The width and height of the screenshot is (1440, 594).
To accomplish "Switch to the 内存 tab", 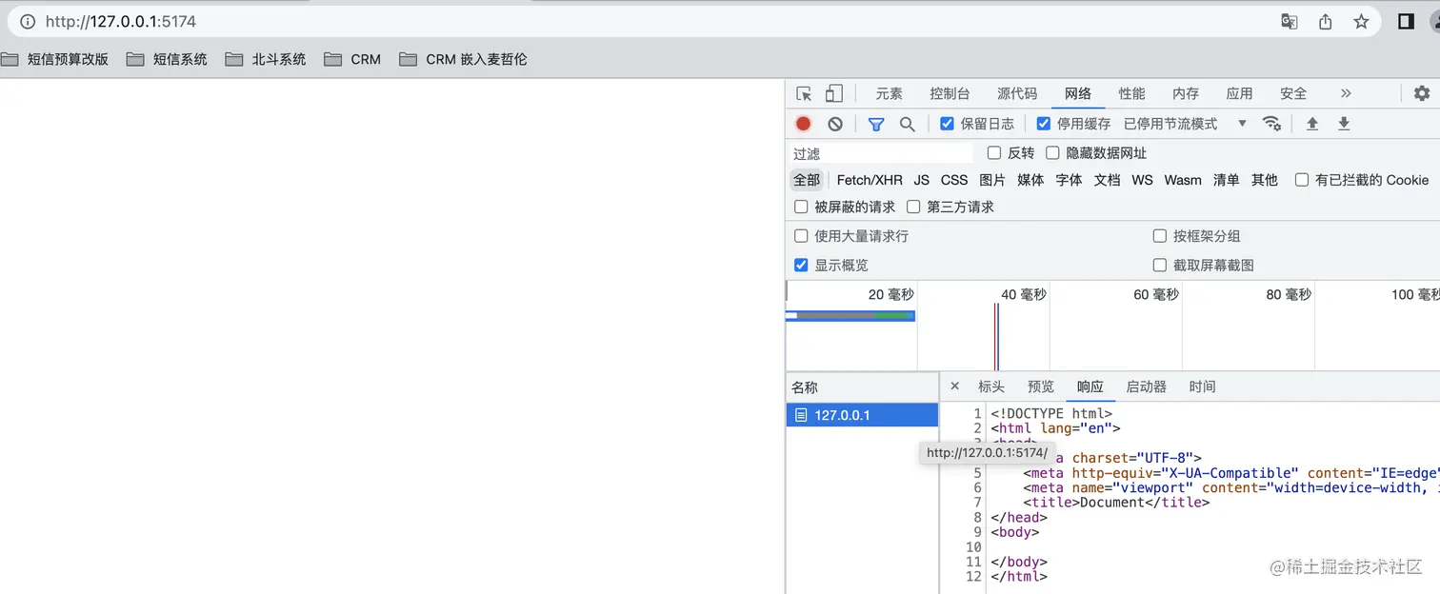I will click(1186, 93).
